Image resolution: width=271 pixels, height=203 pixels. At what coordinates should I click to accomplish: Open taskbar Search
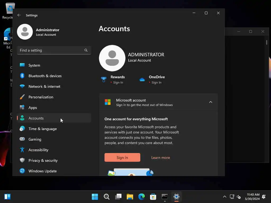[106, 197]
